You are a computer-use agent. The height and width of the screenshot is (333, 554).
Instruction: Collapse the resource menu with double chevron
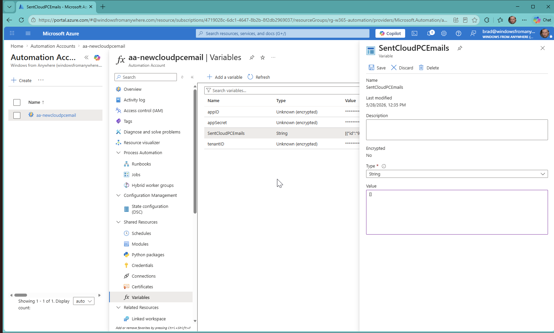[x=192, y=77]
